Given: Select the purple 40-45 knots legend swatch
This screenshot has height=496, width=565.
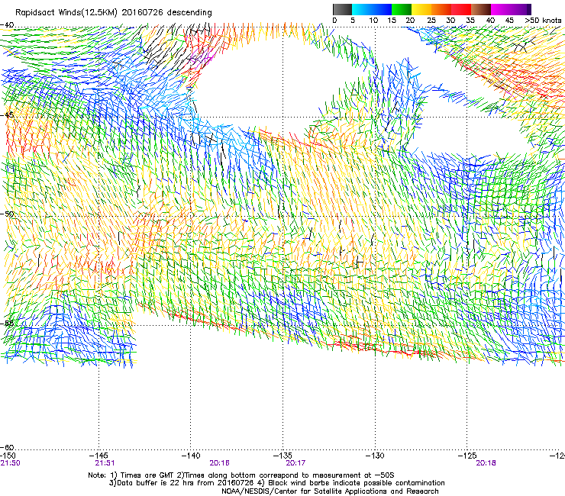Looking at the screenshot, I should [501, 9].
